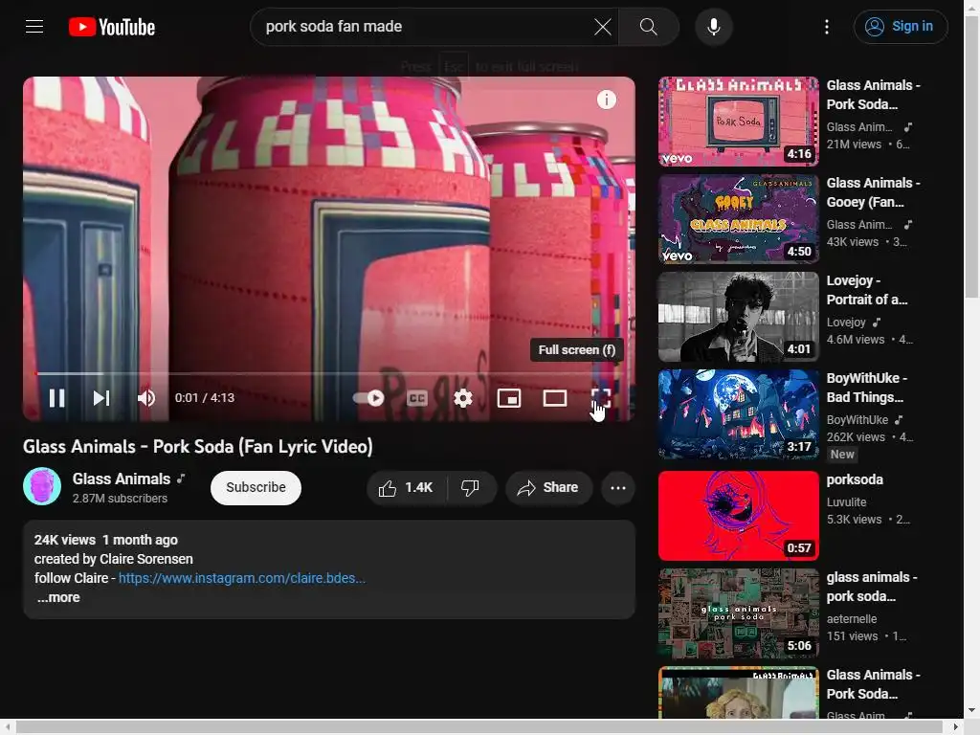The height and width of the screenshot is (735, 980).
Task: Click the '24K views 1 month ago' text
Action: (x=105, y=540)
